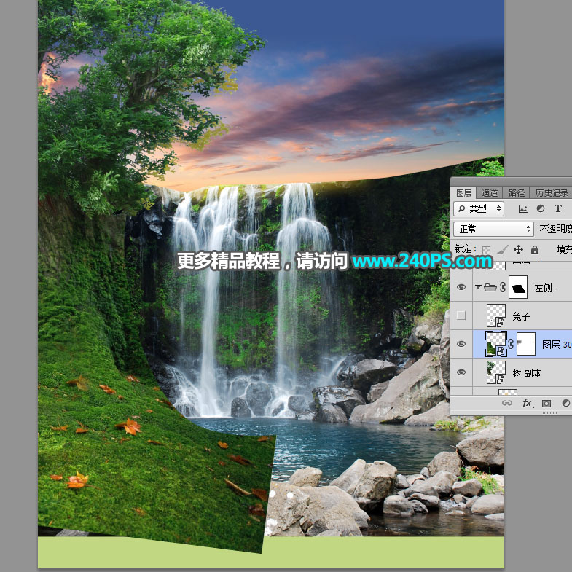
Task: Open the fx layer styles menu
Action: [x=527, y=403]
